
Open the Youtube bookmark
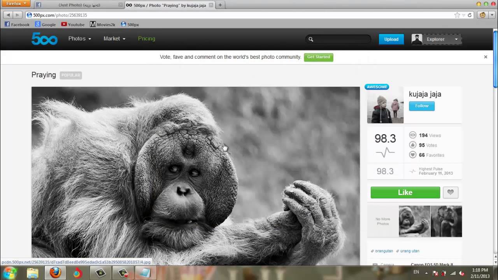pyautogui.click(x=73, y=24)
